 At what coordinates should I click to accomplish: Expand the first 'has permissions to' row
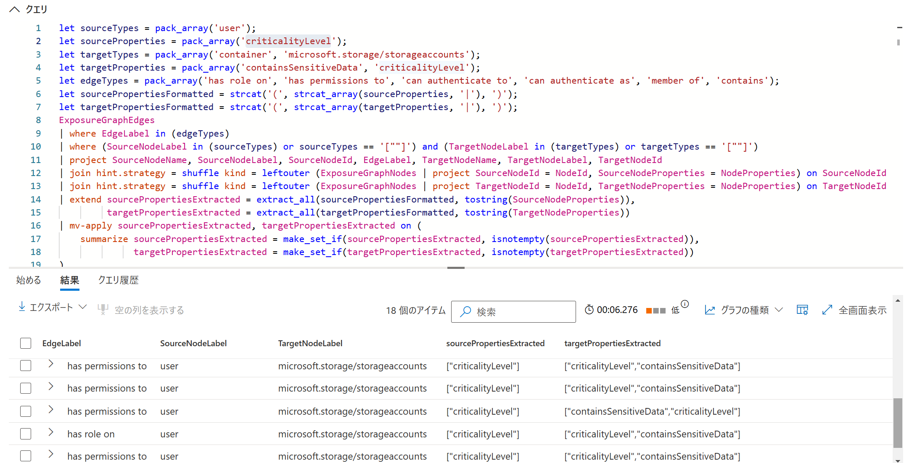[x=51, y=364]
